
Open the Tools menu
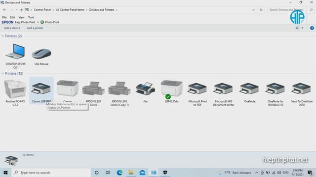[31, 18]
